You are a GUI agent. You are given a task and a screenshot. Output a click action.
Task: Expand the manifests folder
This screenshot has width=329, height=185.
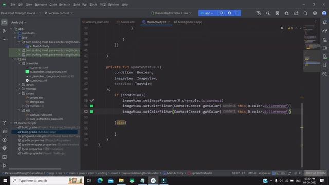coord(15,33)
